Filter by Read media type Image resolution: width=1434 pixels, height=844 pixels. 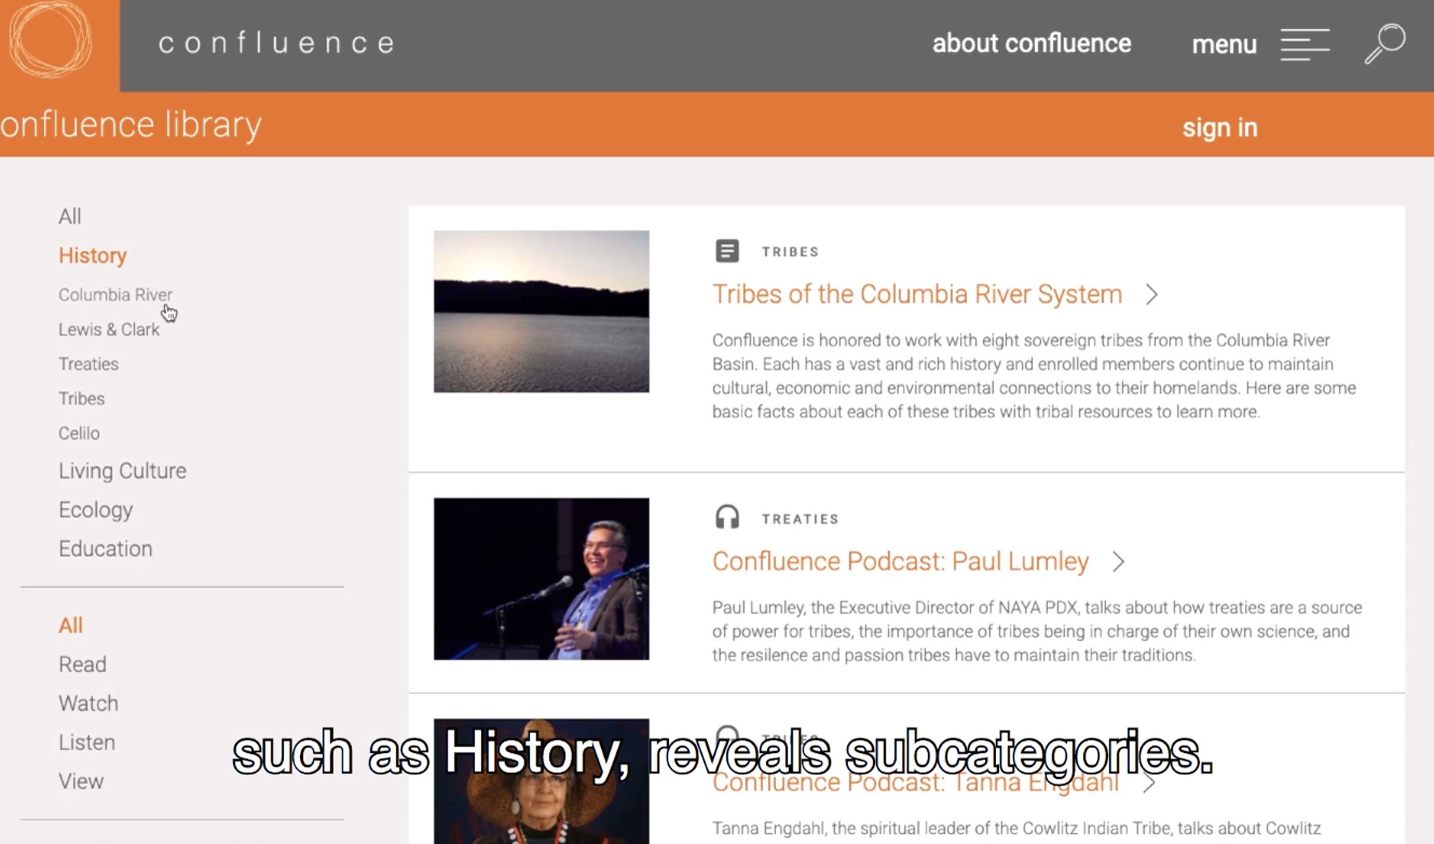(x=83, y=665)
